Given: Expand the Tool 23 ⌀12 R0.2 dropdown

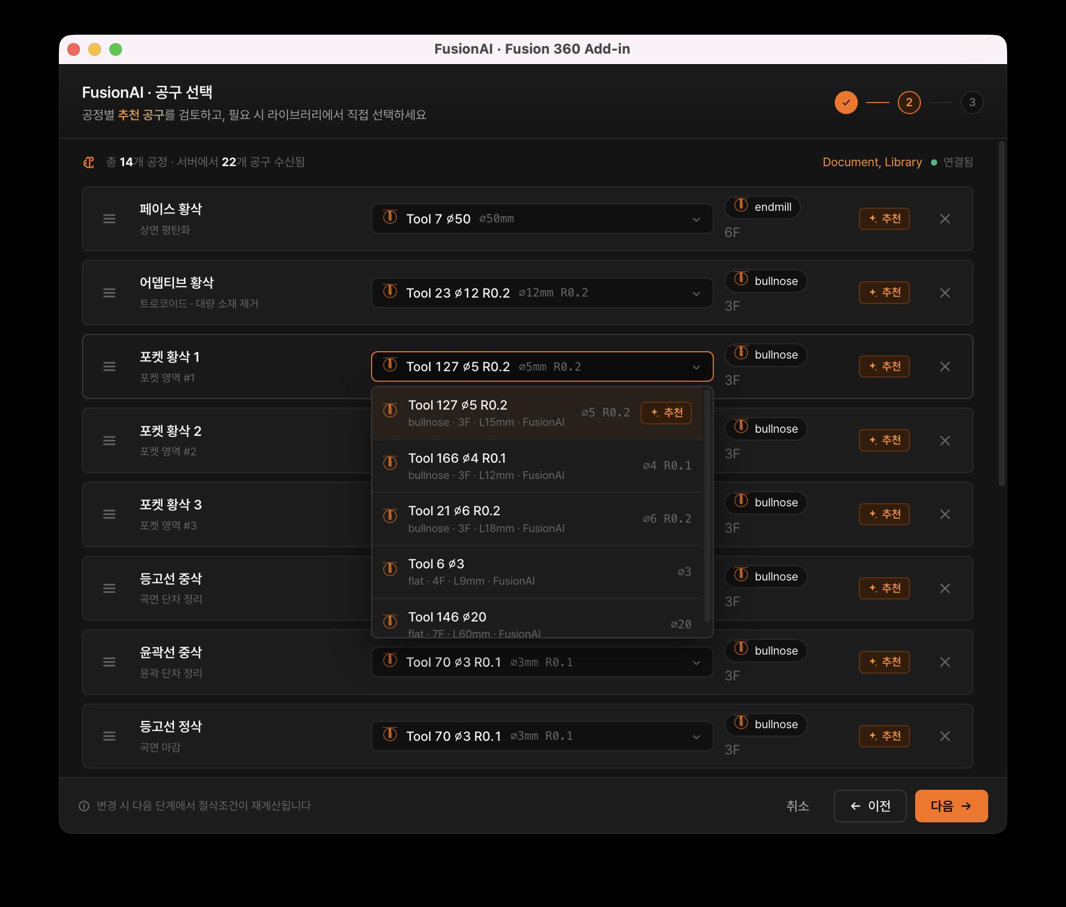Looking at the screenshot, I should 542,293.
